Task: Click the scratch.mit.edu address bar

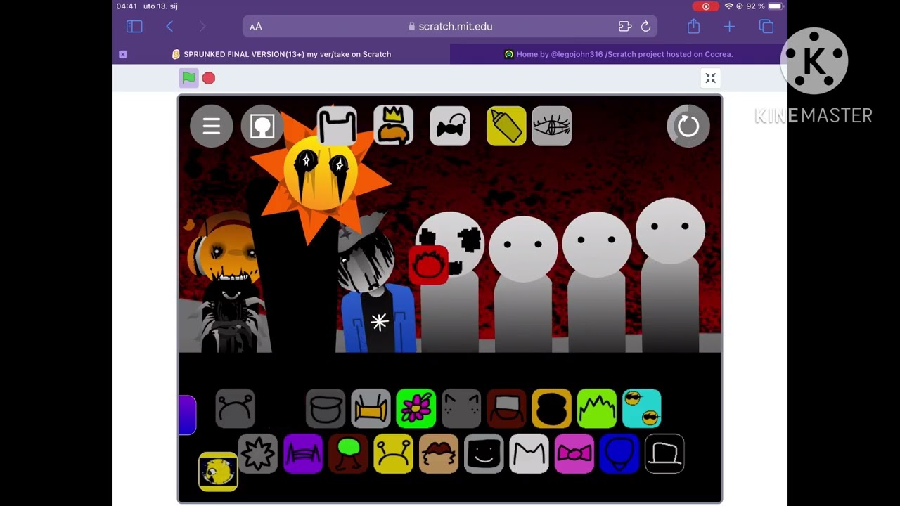Action: [x=450, y=27]
